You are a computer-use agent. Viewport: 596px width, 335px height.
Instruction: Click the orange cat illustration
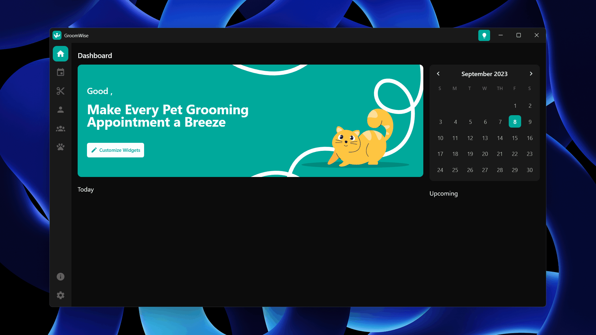click(360, 138)
